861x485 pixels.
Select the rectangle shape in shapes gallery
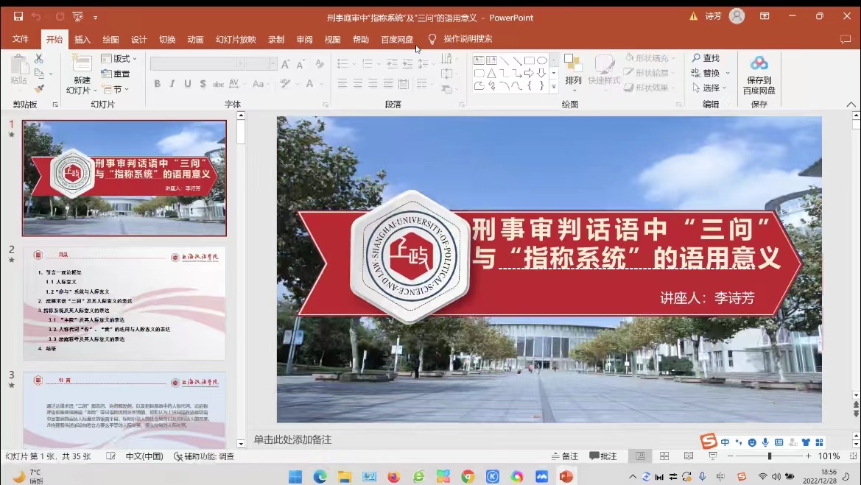[529, 60]
